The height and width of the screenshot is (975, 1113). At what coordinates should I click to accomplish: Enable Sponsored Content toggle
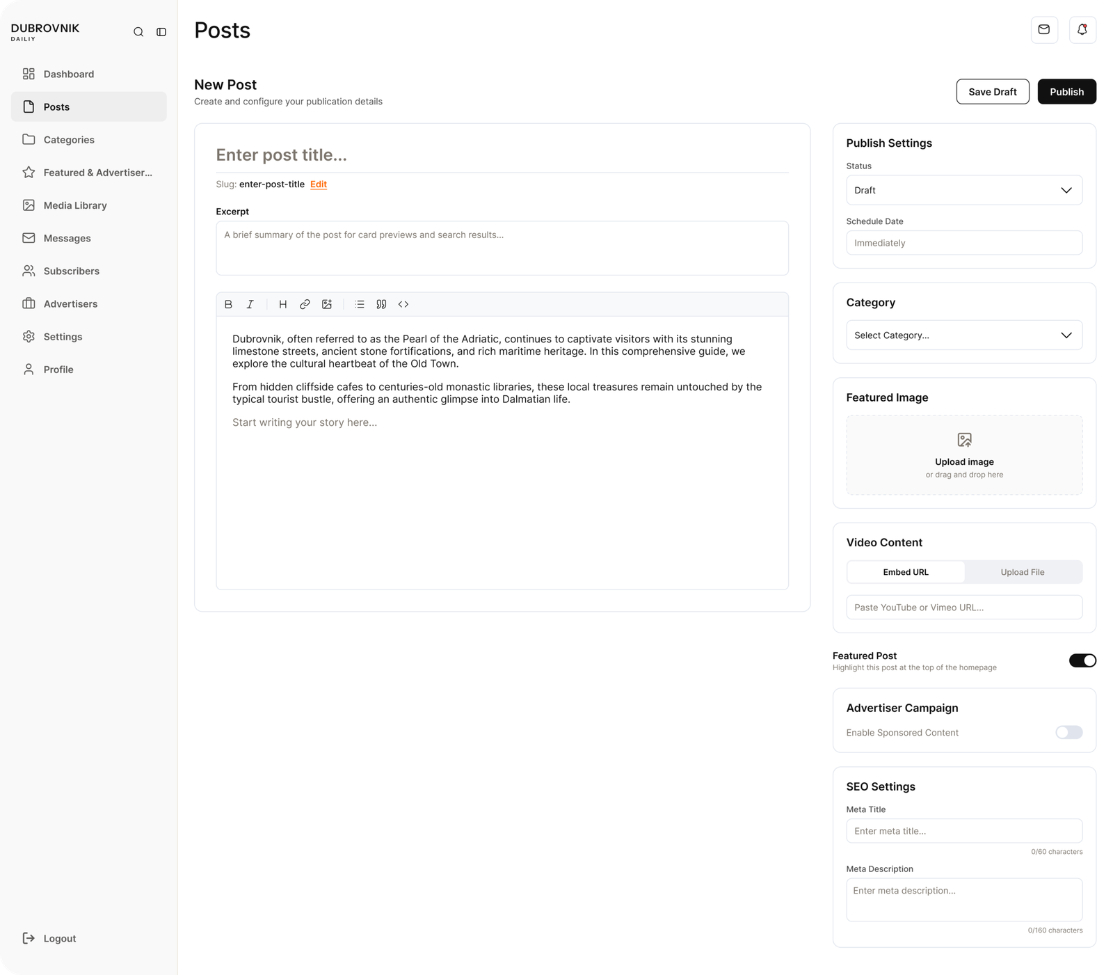coord(1068,732)
